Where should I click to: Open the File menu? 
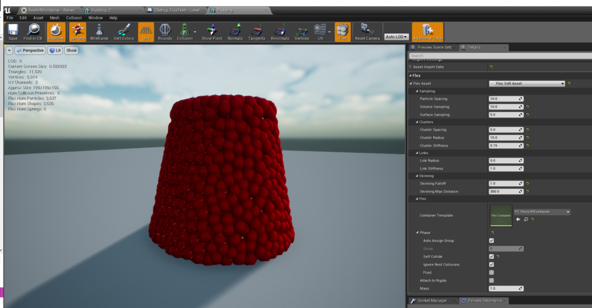[10, 18]
